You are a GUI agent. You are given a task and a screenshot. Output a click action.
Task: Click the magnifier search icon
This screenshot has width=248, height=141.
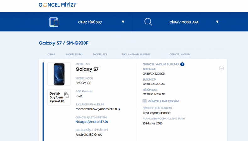[x=148, y=22]
